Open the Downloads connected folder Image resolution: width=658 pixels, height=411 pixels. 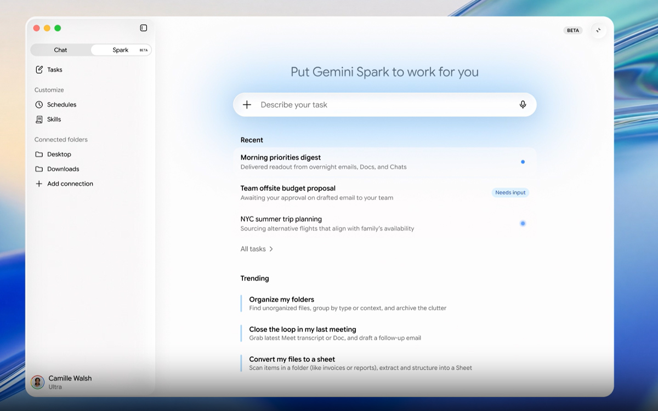[x=63, y=169]
